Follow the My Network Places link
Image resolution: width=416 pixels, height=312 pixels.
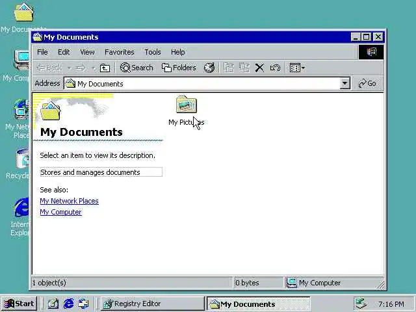point(70,201)
